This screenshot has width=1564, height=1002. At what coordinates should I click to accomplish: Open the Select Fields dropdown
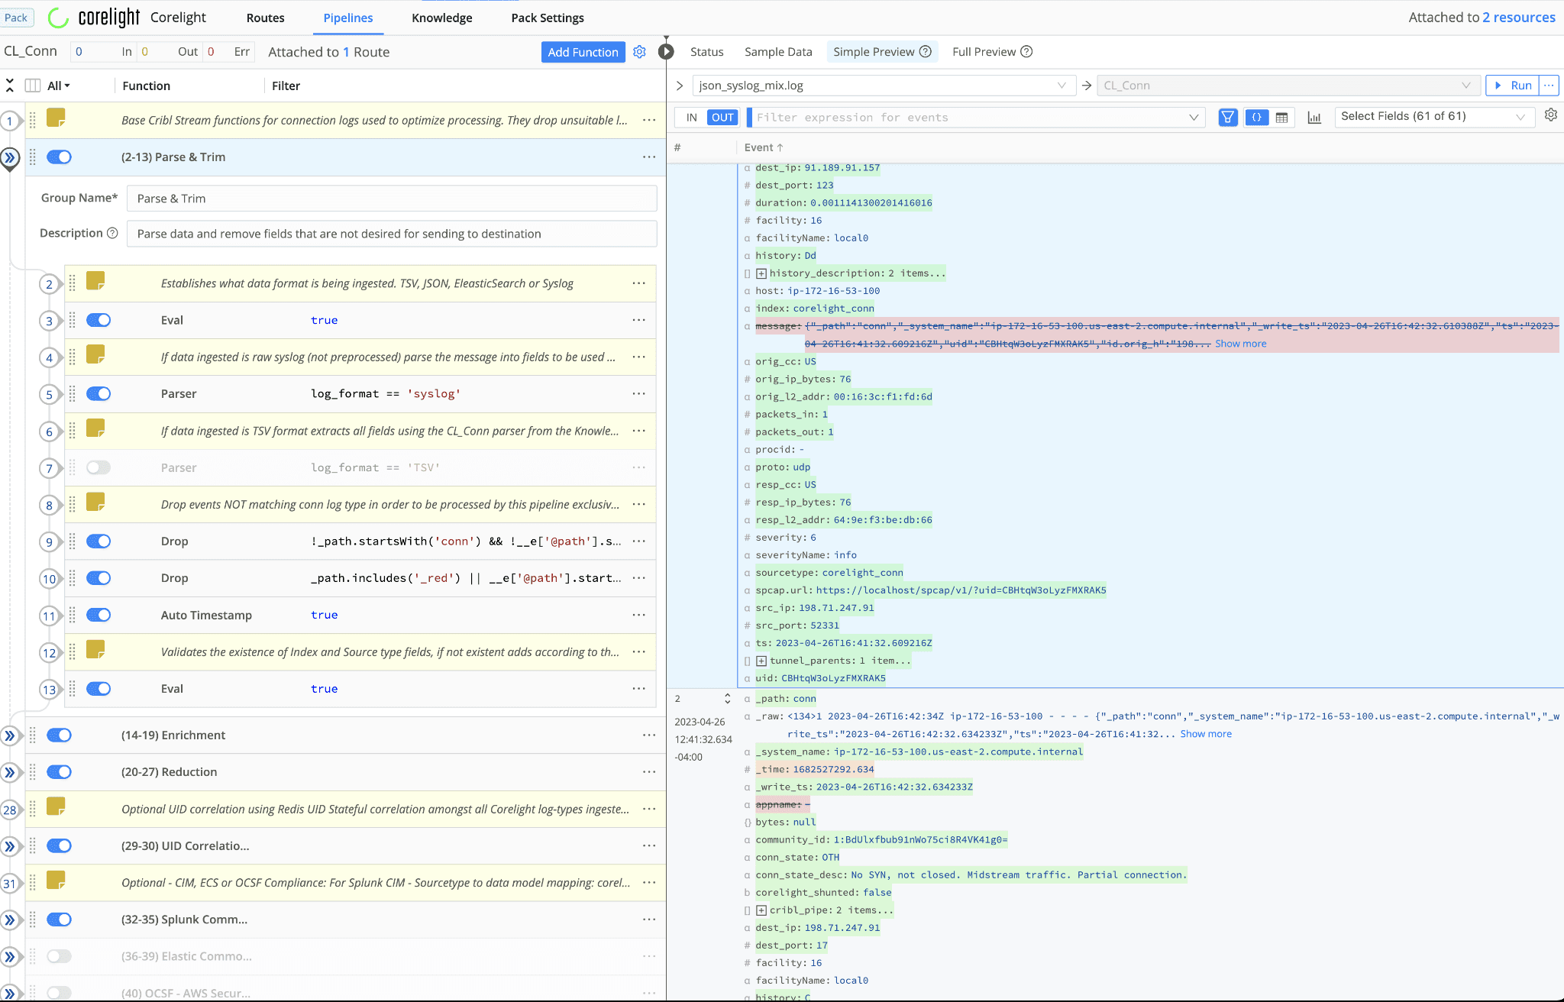[x=1433, y=117]
